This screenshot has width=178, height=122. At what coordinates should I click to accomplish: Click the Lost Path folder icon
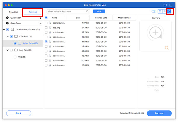(x=16, y=50)
